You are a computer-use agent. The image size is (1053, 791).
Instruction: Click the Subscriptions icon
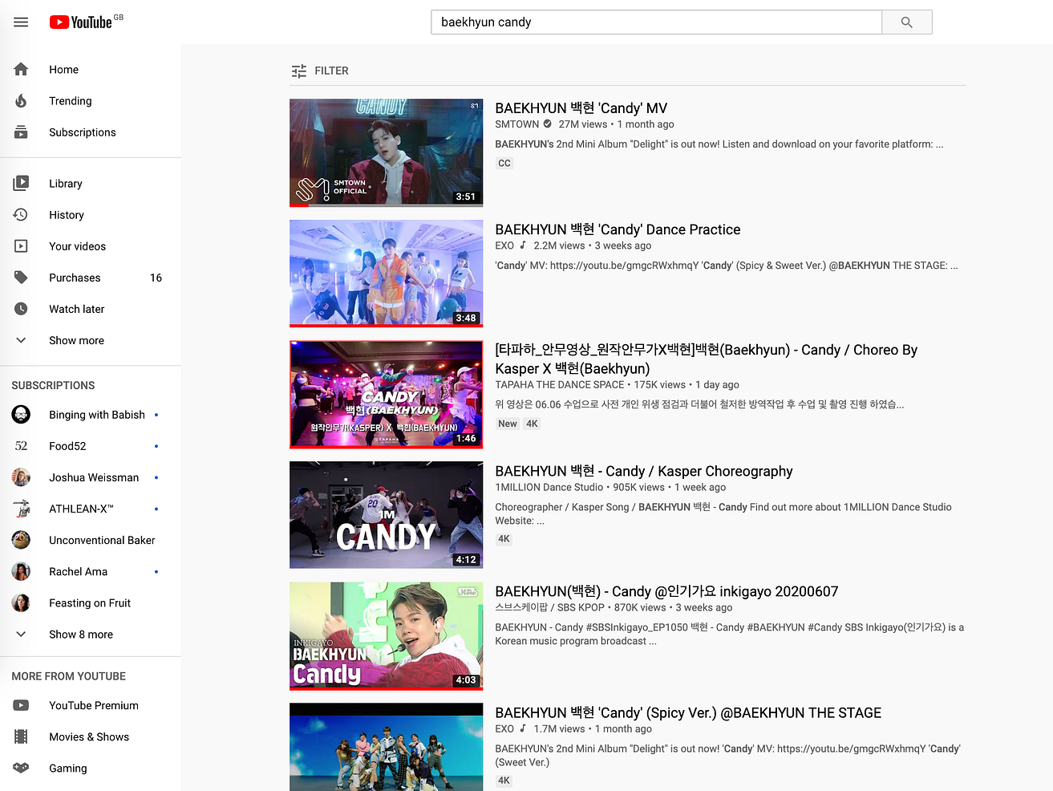[21, 132]
